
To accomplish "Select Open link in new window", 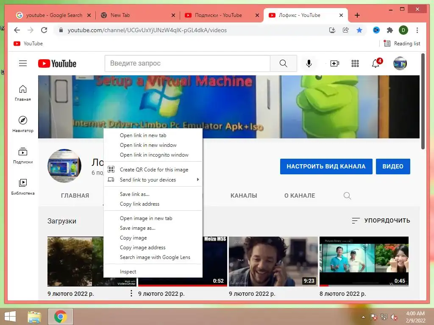I will click(x=153, y=145).
